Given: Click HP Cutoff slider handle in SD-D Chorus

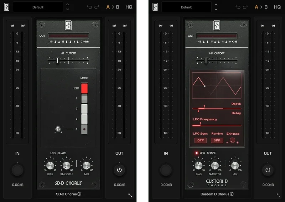Looking at the screenshot, I should tap(57, 60).
